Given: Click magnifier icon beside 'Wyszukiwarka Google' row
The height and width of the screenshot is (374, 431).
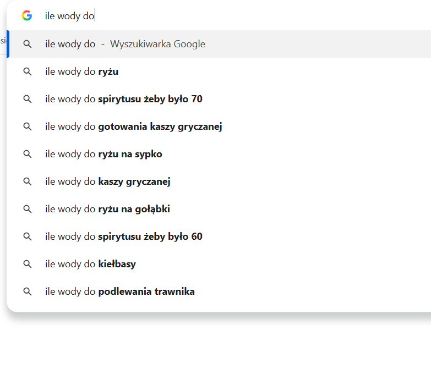Looking at the screenshot, I should 27,44.
